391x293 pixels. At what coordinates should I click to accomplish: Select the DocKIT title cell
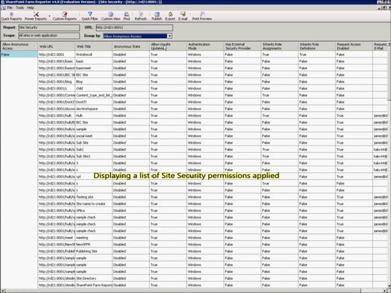point(94,102)
